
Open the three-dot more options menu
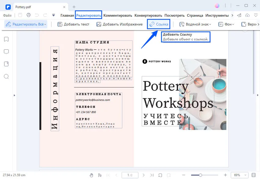coord(225,5)
